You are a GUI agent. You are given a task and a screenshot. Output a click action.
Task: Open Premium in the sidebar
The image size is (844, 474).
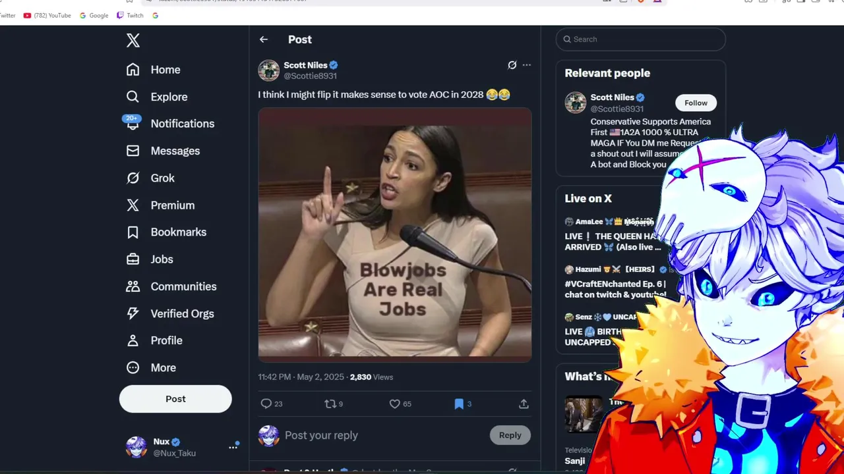(172, 205)
